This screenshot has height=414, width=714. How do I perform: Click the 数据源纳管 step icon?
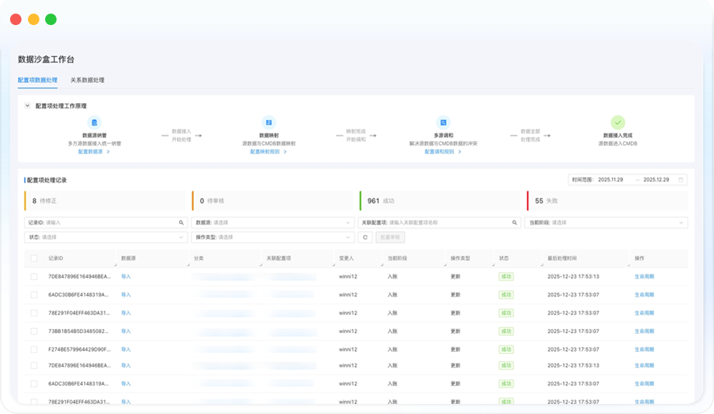[x=94, y=123]
